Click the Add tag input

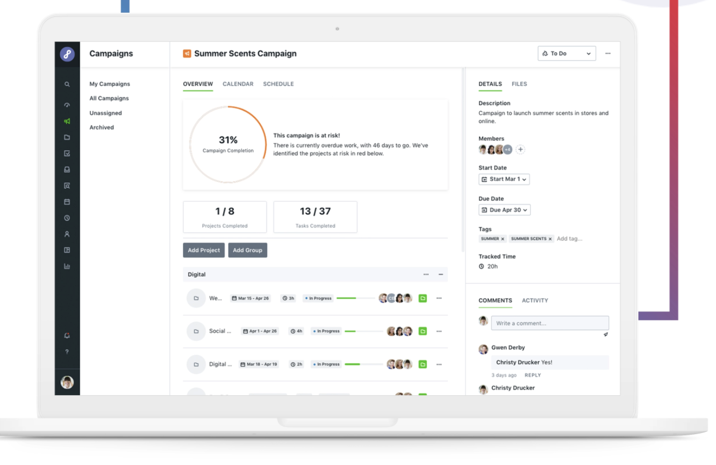[x=570, y=239]
